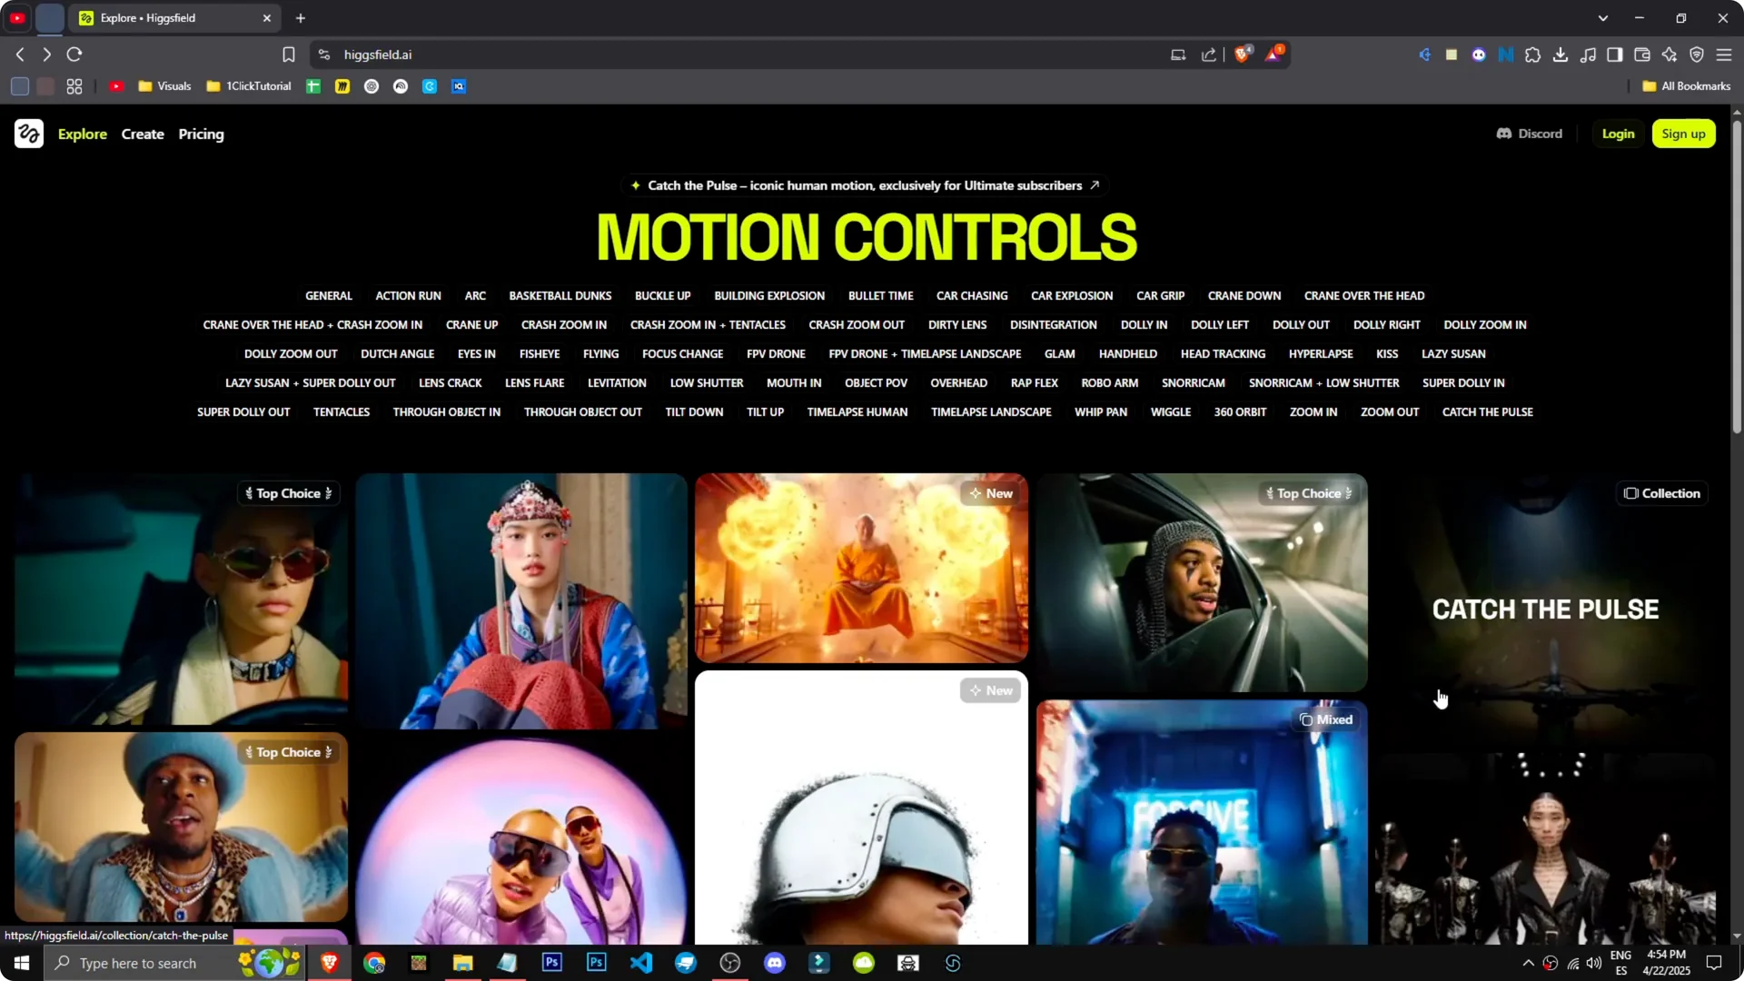Open the Catch the Pulse banner link
Image resolution: width=1744 pixels, height=981 pixels.
coord(864,185)
